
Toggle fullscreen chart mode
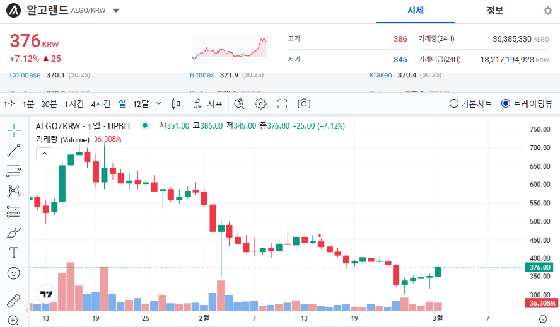[x=282, y=103]
